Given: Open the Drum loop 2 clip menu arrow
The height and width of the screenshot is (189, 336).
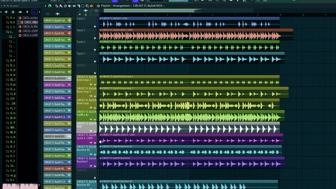Looking at the screenshot, I should click(101, 77).
